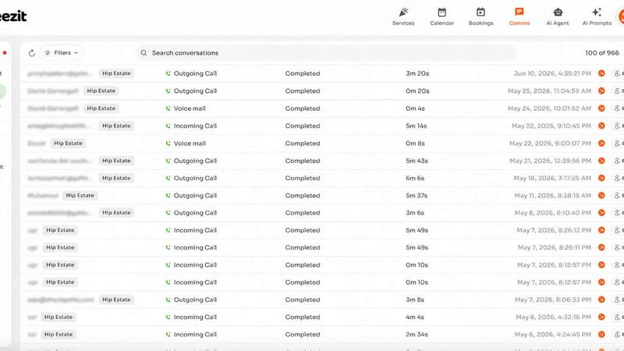
Task: Click orange icon on May 21, 2026 row
Action: (601, 161)
